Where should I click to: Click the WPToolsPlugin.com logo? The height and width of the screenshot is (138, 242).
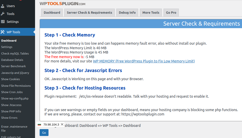(x=62, y=4)
